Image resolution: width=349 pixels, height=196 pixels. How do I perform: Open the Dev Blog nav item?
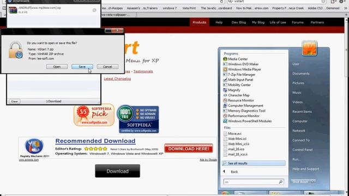pyautogui.click(x=239, y=22)
